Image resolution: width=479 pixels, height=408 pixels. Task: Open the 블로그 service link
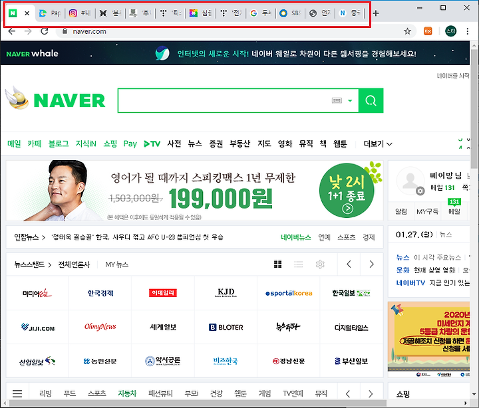coord(59,144)
